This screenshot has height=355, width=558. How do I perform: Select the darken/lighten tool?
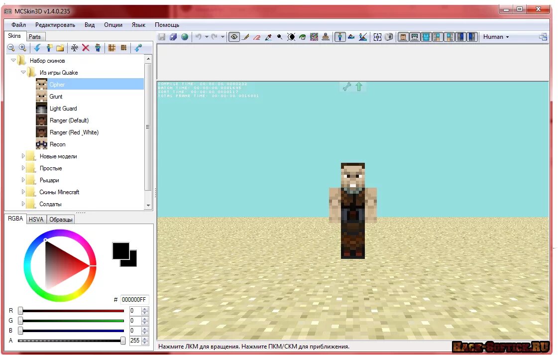point(291,37)
